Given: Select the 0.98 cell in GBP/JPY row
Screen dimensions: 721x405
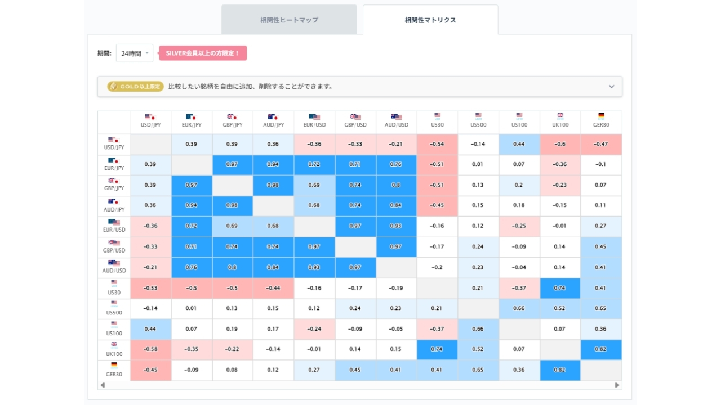Looking at the screenshot, I should (x=273, y=186).
